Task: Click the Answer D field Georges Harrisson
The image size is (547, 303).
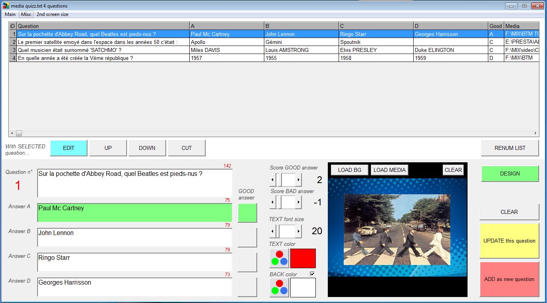Action: click(135, 287)
